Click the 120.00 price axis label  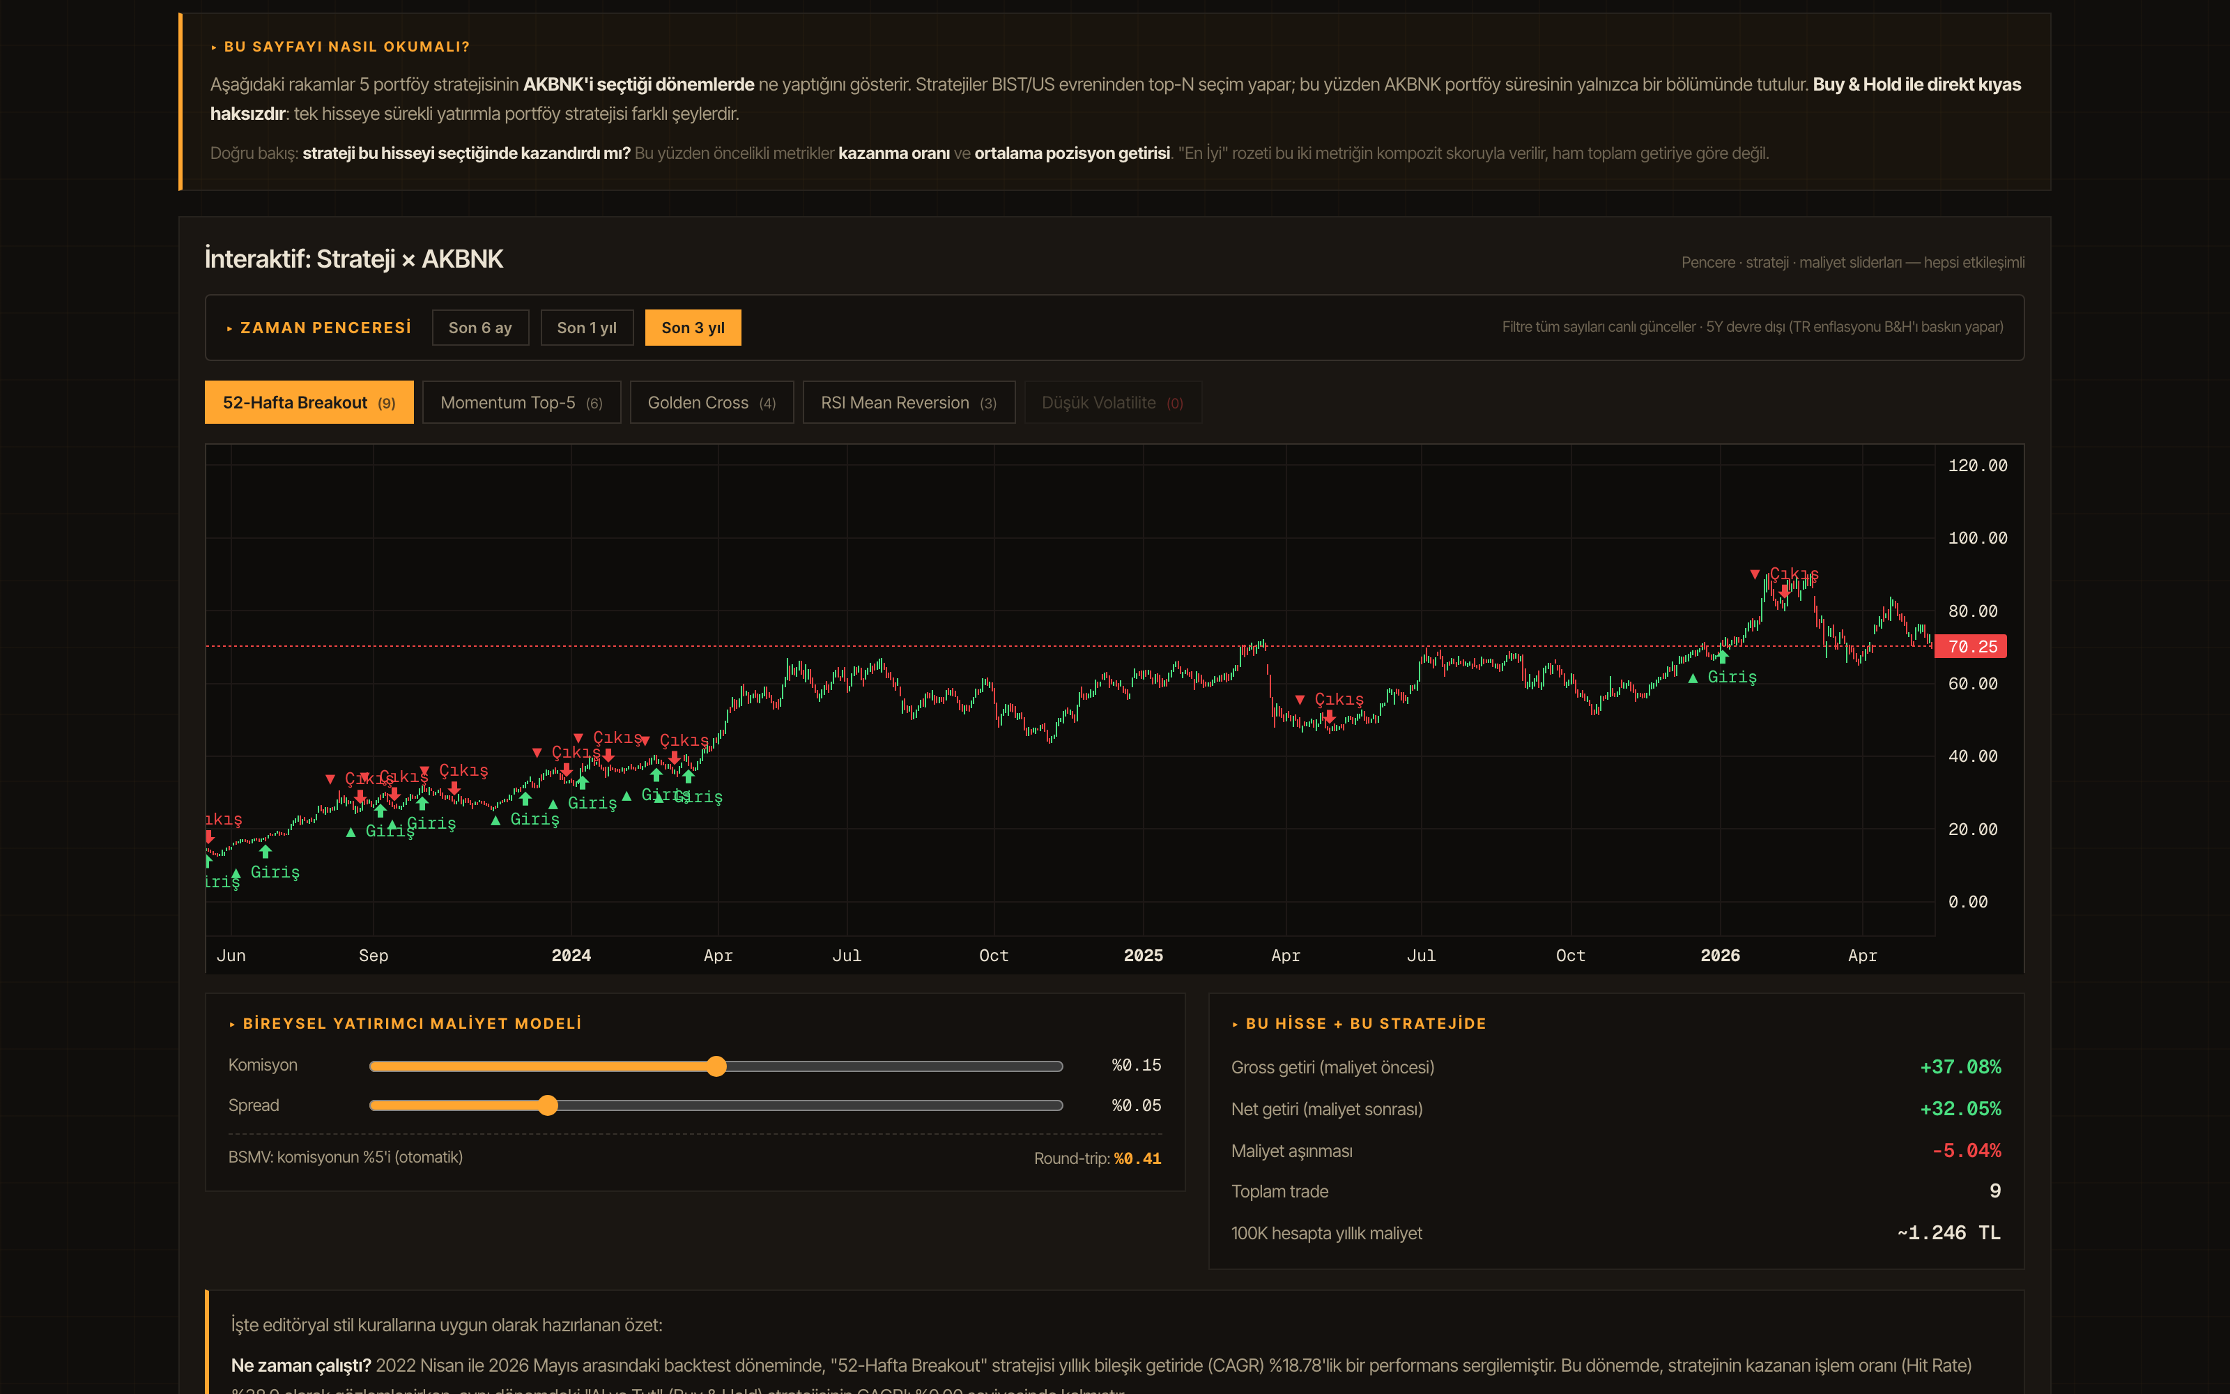1978,466
